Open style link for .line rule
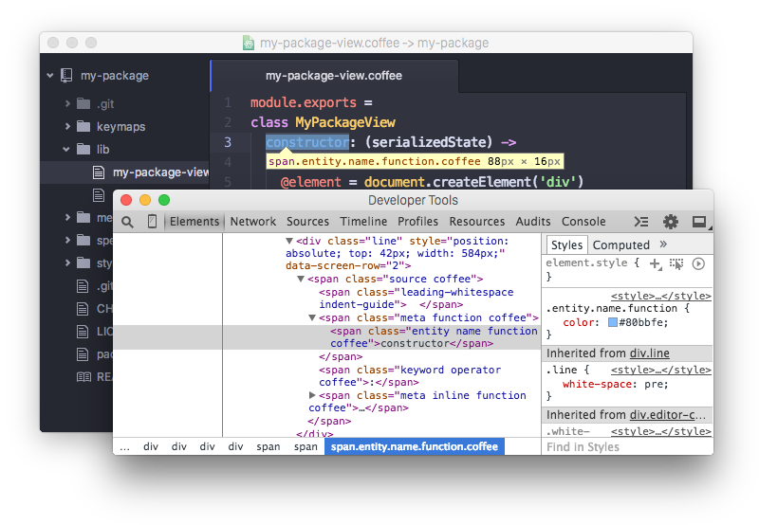759x525 pixels. coord(660,370)
